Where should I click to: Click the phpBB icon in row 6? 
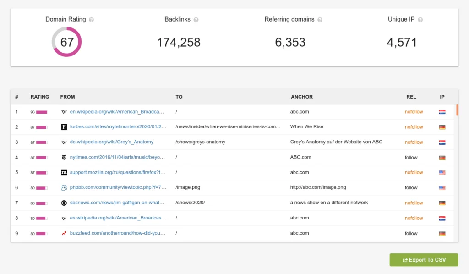tap(64, 187)
